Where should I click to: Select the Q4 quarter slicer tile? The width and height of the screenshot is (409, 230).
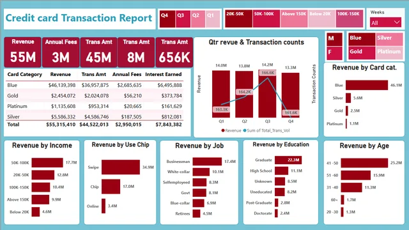(x=167, y=19)
